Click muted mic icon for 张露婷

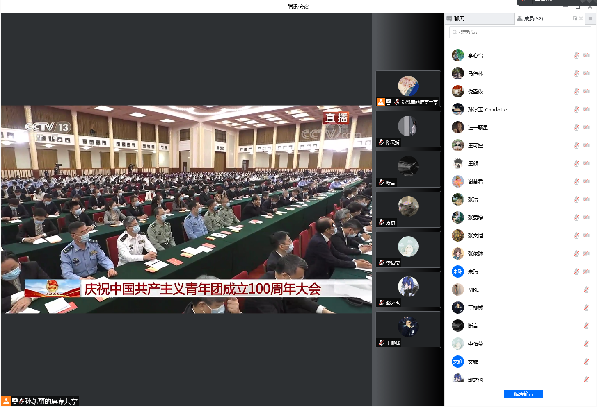pyautogui.click(x=576, y=217)
